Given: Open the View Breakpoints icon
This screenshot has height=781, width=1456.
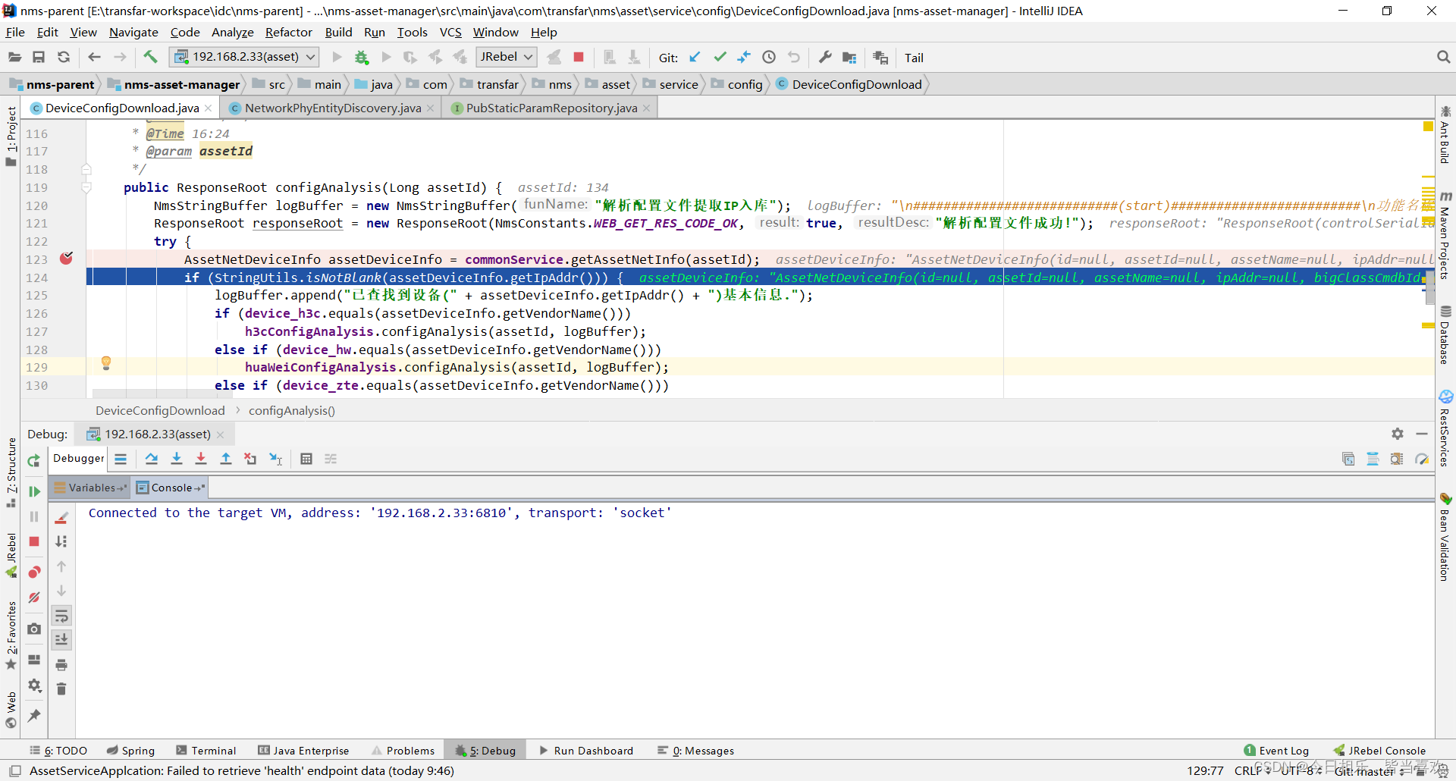Looking at the screenshot, I should click(34, 572).
